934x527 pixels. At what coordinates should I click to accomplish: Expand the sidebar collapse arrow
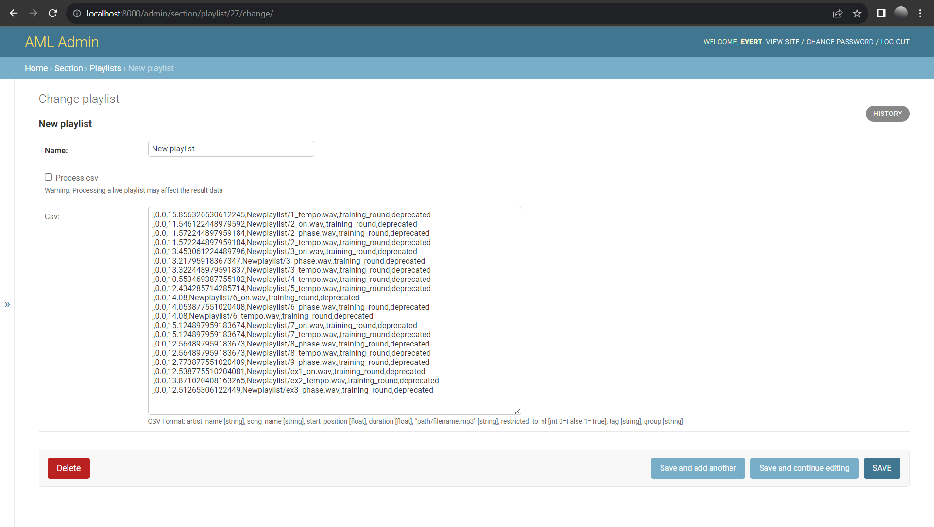click(7, 305)
